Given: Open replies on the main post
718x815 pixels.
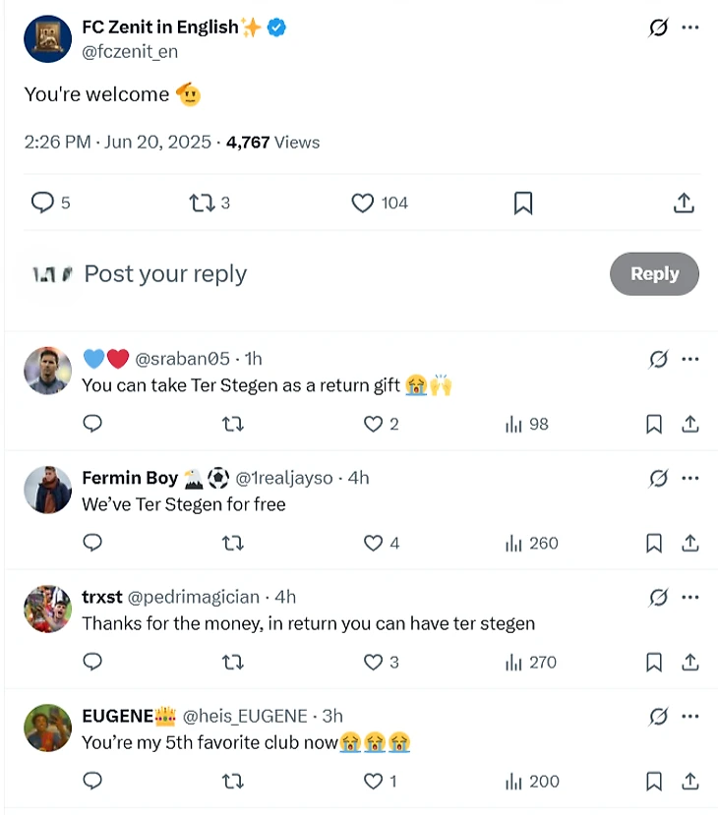Looking at the screenshot, I should click(42, 203).
